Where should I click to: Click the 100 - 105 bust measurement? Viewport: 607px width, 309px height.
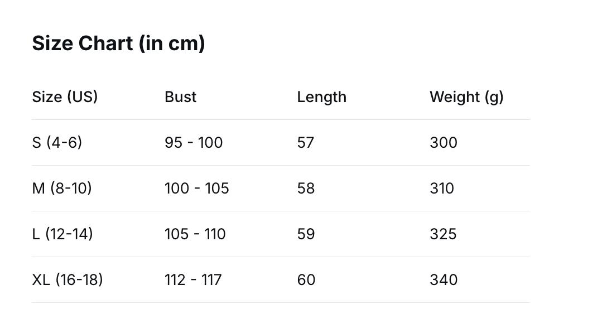tap(196, 189)
